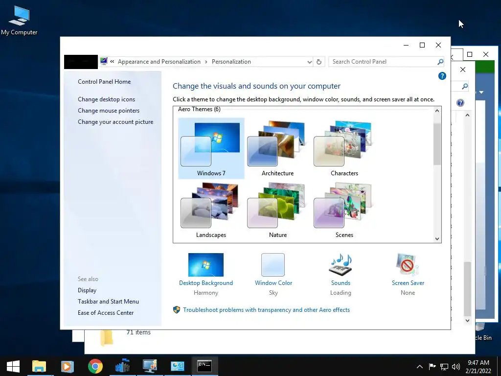Click the help icon in the back window
Image resolution: width=501 pixels, height=376 pixels.
tap(460, 103)
